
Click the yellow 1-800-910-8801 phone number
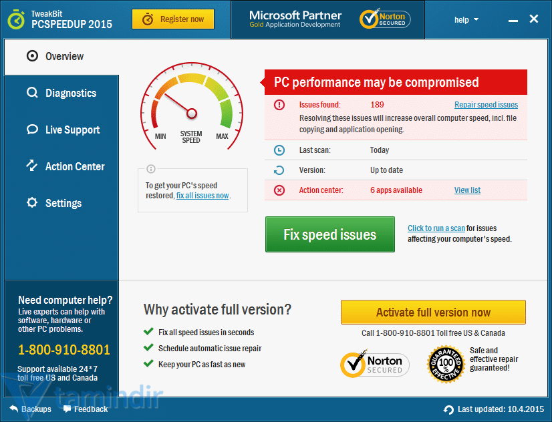pos(64,350)
